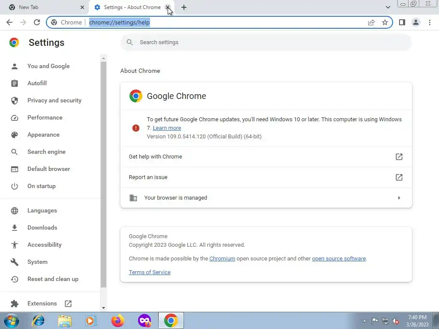Click the Languages globe icon

pyautogui.click(x=15, y=211)
